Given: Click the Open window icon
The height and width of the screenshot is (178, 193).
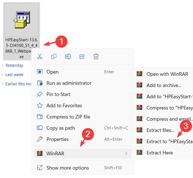Looking at the screenshot, I should pyautogui.click(x=40, y=72).
